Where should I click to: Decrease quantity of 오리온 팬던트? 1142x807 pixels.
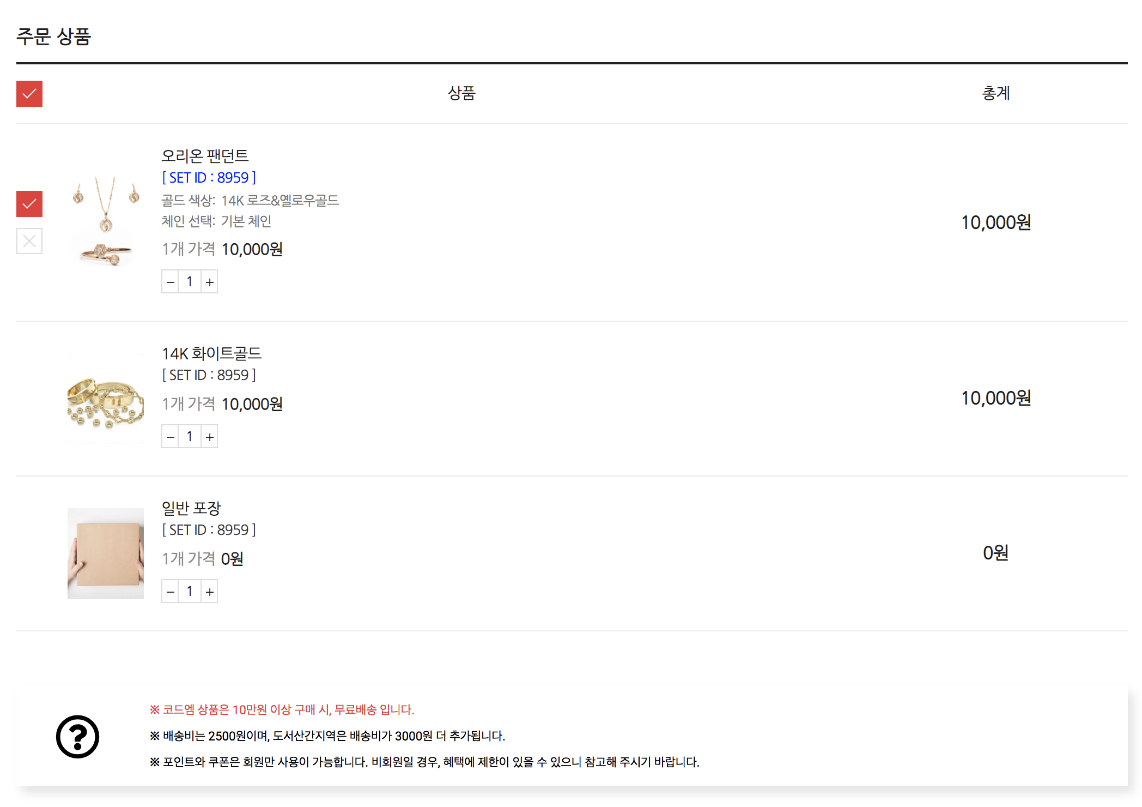[x=171, y=282]
